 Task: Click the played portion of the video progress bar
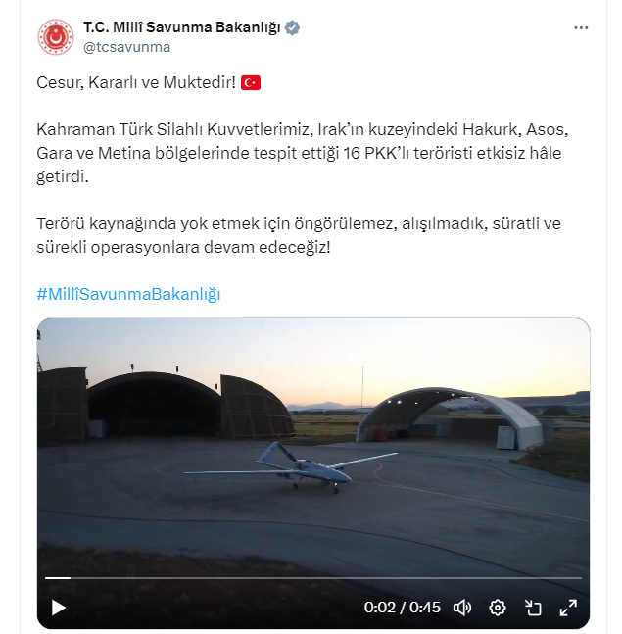58,578
